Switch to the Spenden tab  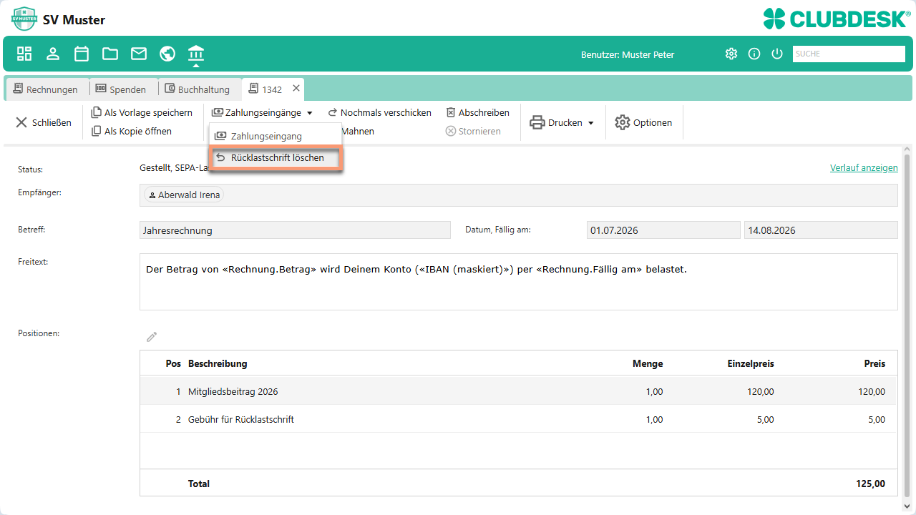tap(121, 89)
